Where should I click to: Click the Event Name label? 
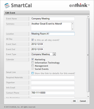[12, 19]
